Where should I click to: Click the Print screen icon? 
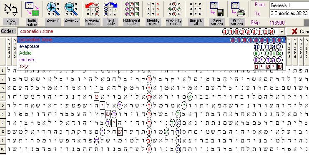point(238,9)
